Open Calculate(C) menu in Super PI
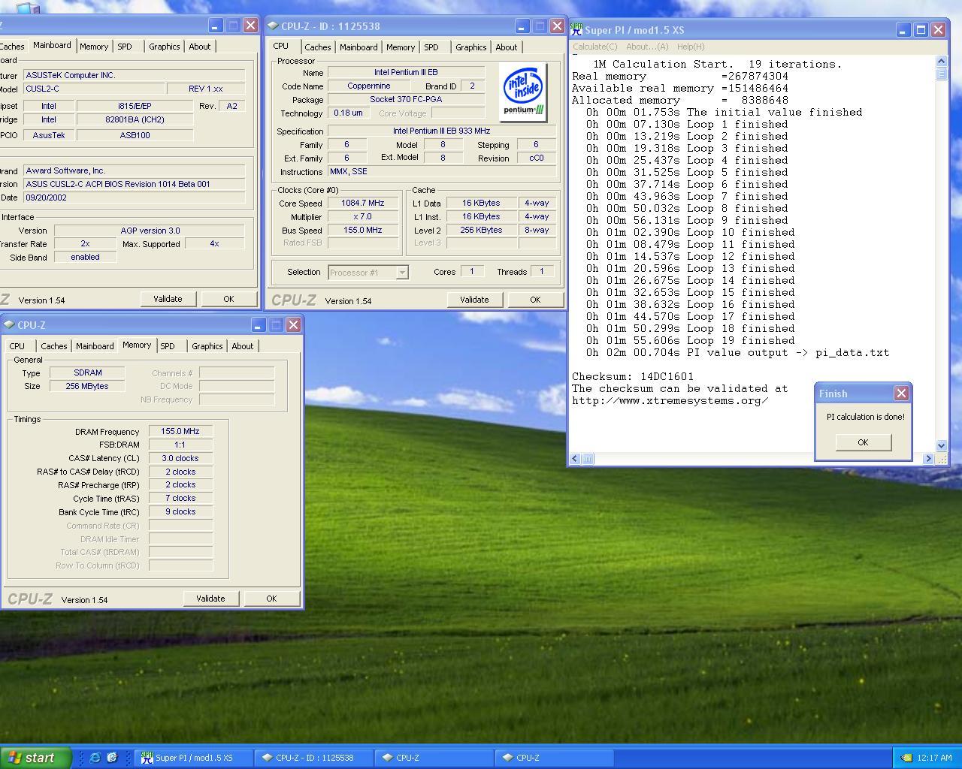Viewport: 962px width, 769px height. click(x=595, y=47)
